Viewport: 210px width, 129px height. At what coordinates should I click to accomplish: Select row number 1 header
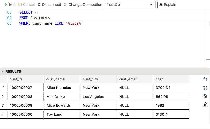(x=3, y=88)
